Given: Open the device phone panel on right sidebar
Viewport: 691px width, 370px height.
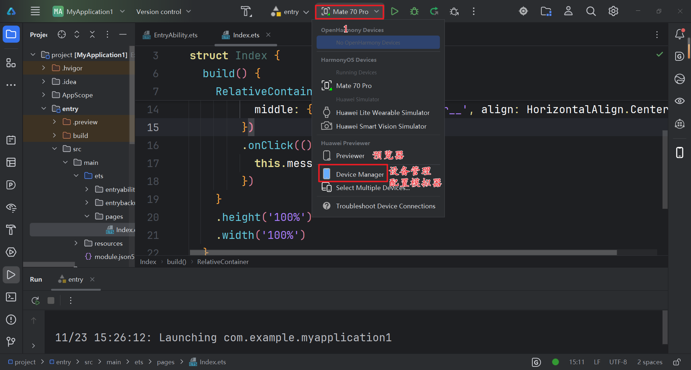Looking at the screenshot, I should [679, 153].
